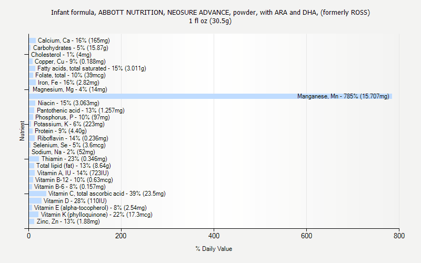Select the 1 fl oz (30.5g) subtitle
This screenshot has width=421, height=263.
(x=210, y=21)
